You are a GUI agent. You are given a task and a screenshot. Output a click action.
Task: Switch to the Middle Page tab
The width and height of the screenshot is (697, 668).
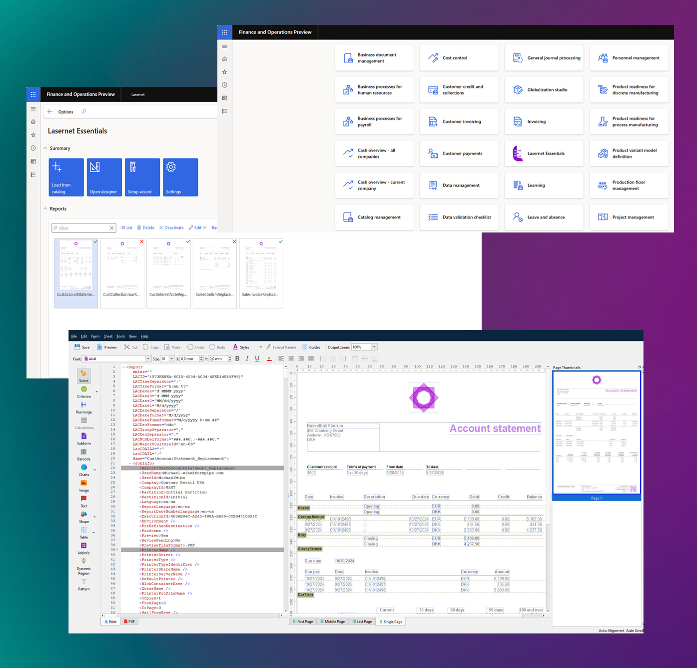[x=332, y=621]
